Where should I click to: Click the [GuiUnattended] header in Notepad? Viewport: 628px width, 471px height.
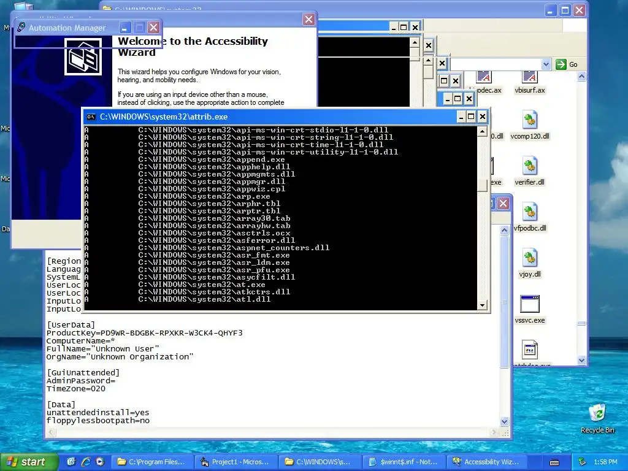83,373
